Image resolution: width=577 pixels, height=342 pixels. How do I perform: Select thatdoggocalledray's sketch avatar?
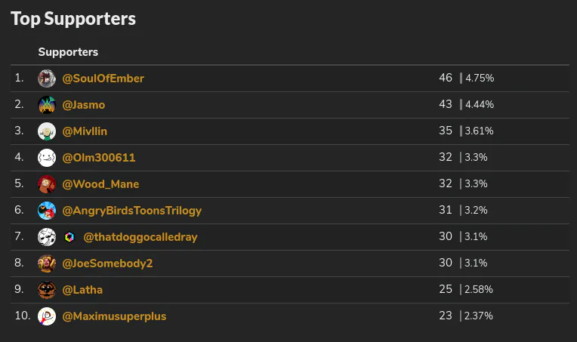click(x=47, y=237)
